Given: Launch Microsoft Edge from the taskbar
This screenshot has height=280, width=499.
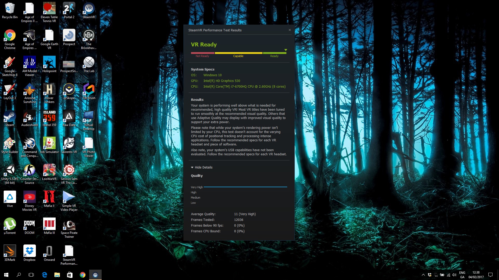Looking at the screenshot, I should 44,275.
